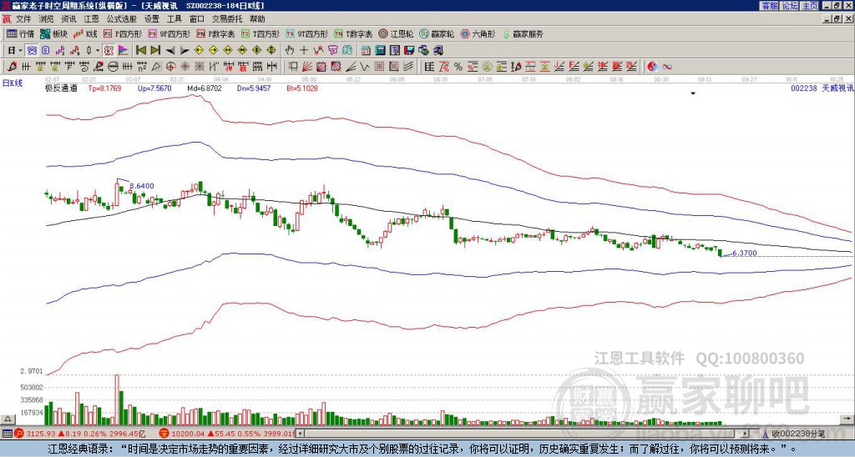The image size is (855, 457).
Task: Jump to last bar icon
Action: coord(155,51)
